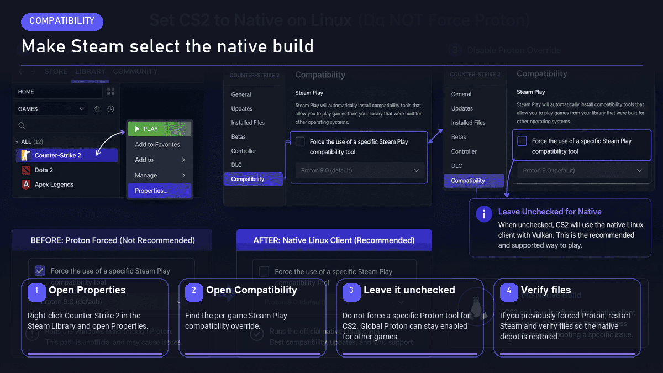This screenshot has height=373, width=663.
Task: Select Controller in the center properties sidebar
Action: [x=244, y=151]
